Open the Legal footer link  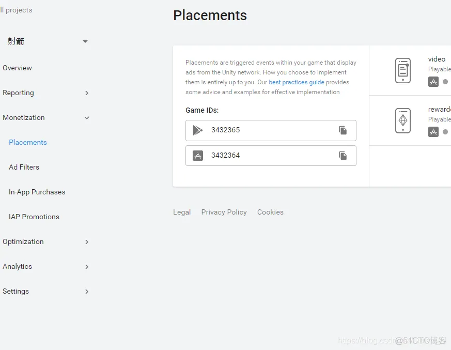[x=182, y=212]
